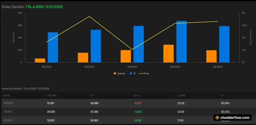
Task: Toggle the Volume series in the legend
Action: tap(119, 74)
